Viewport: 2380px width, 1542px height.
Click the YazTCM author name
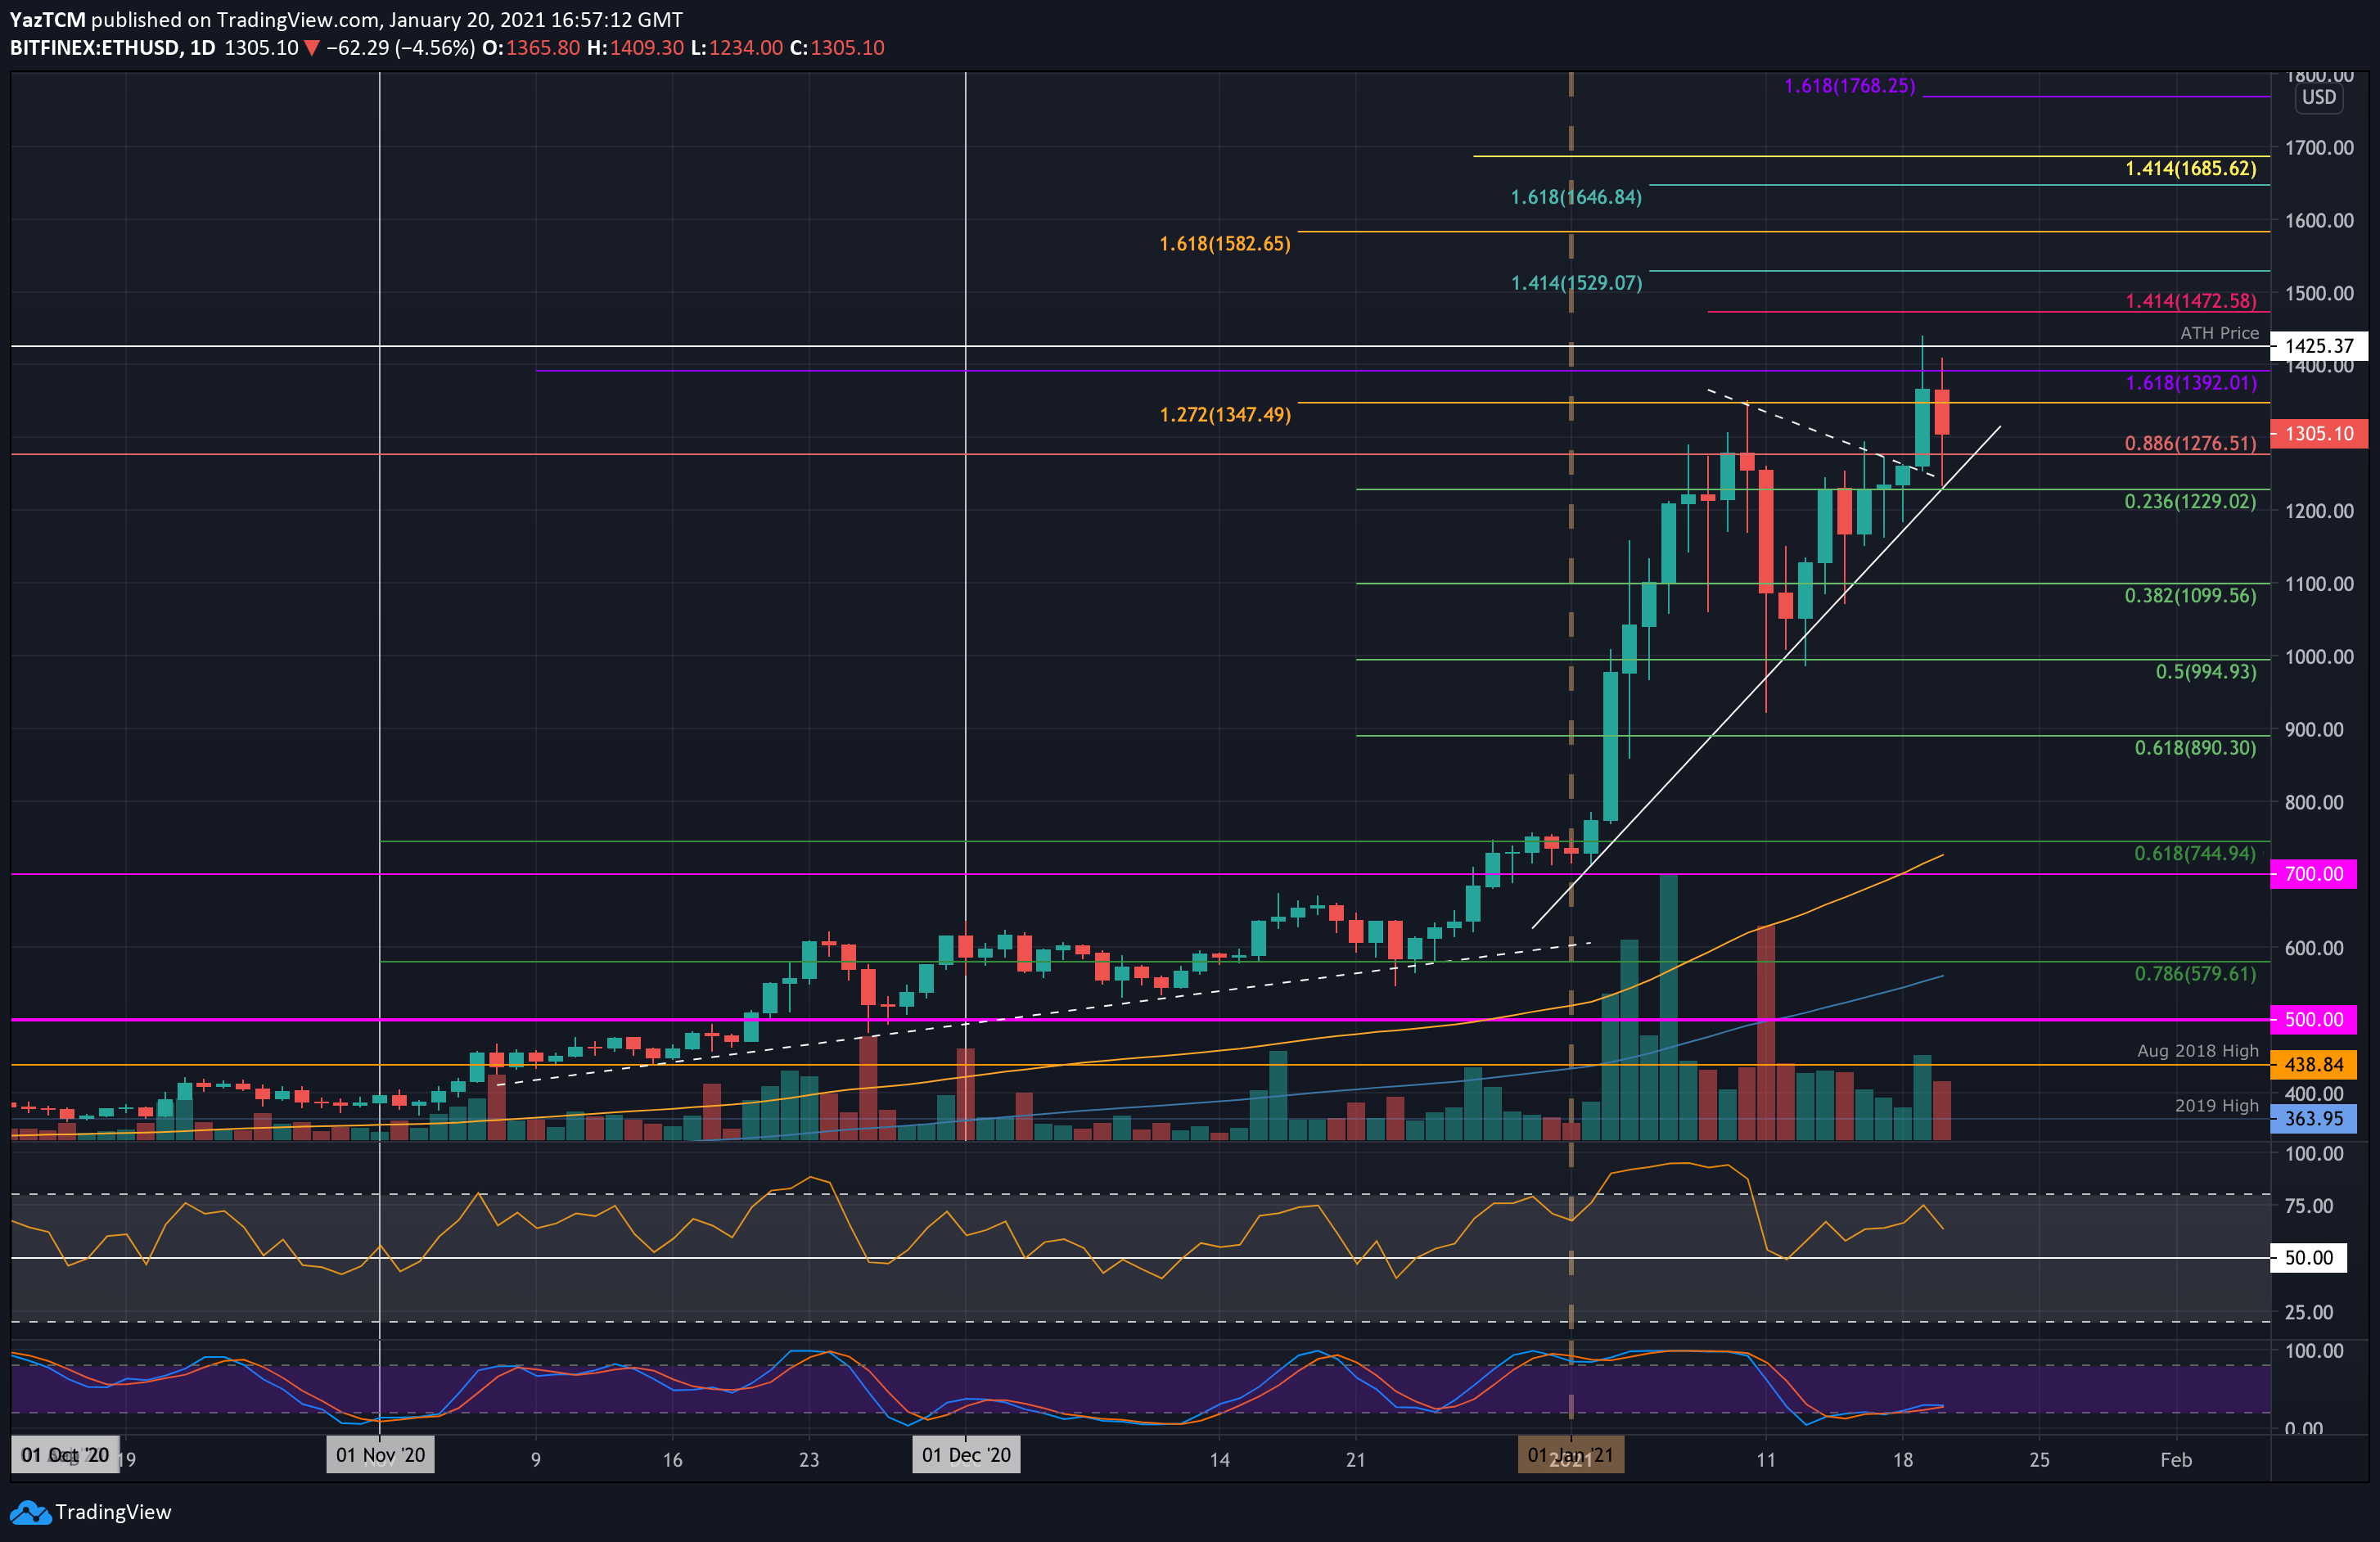click(x=48, y=20)
